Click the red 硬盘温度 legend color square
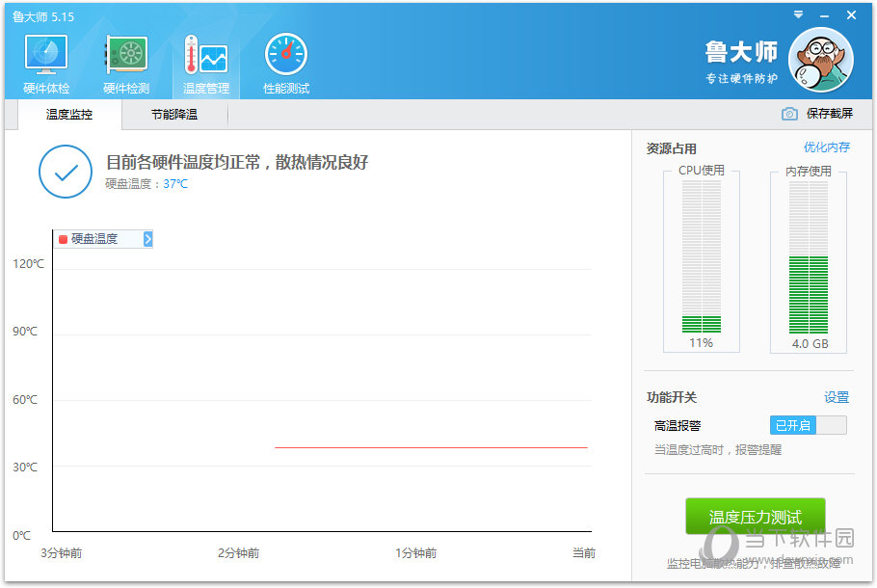This screenshot has width=877, height=588. click(64, 239)
